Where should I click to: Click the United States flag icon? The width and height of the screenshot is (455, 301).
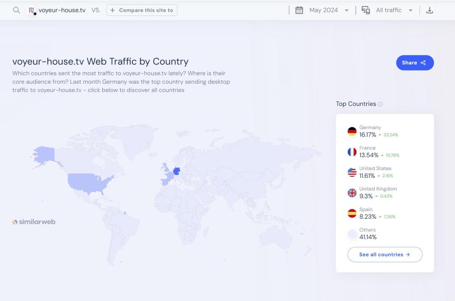point(352,172)
